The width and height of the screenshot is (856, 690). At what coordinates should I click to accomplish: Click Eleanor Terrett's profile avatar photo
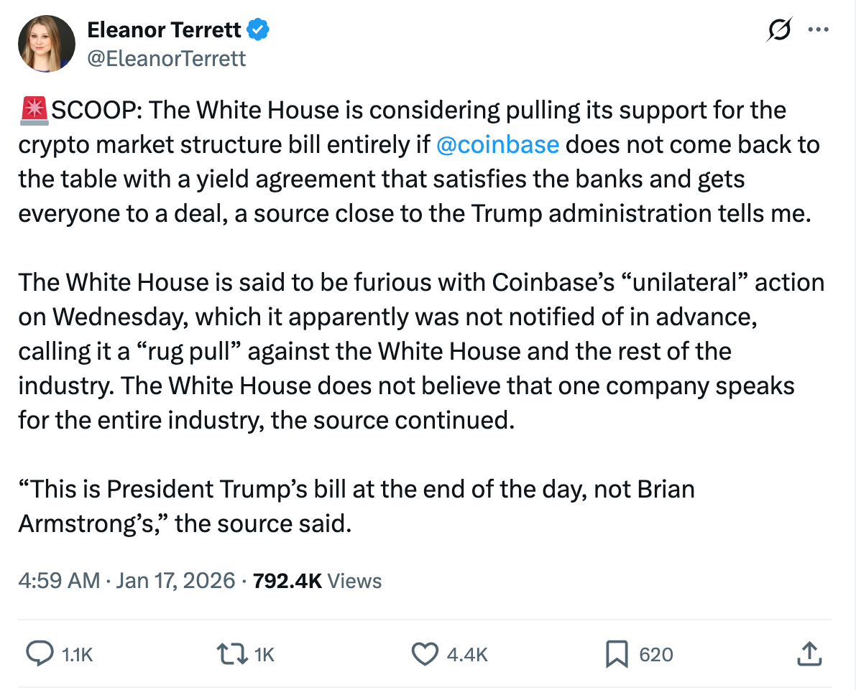(46, 43)
